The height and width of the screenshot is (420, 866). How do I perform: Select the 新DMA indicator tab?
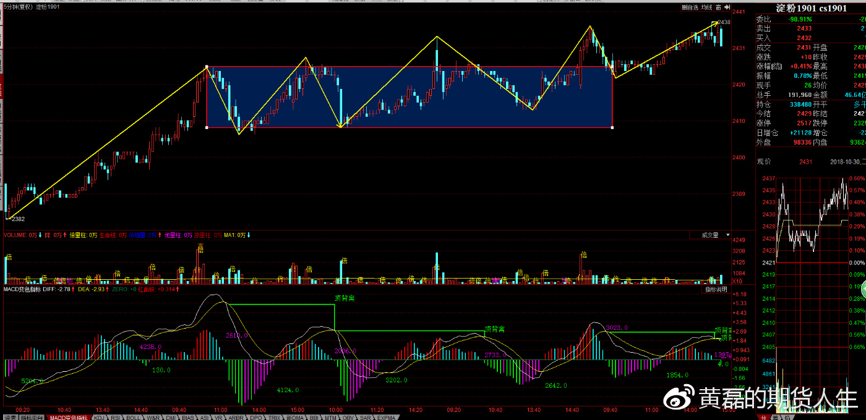pos(294,418)
